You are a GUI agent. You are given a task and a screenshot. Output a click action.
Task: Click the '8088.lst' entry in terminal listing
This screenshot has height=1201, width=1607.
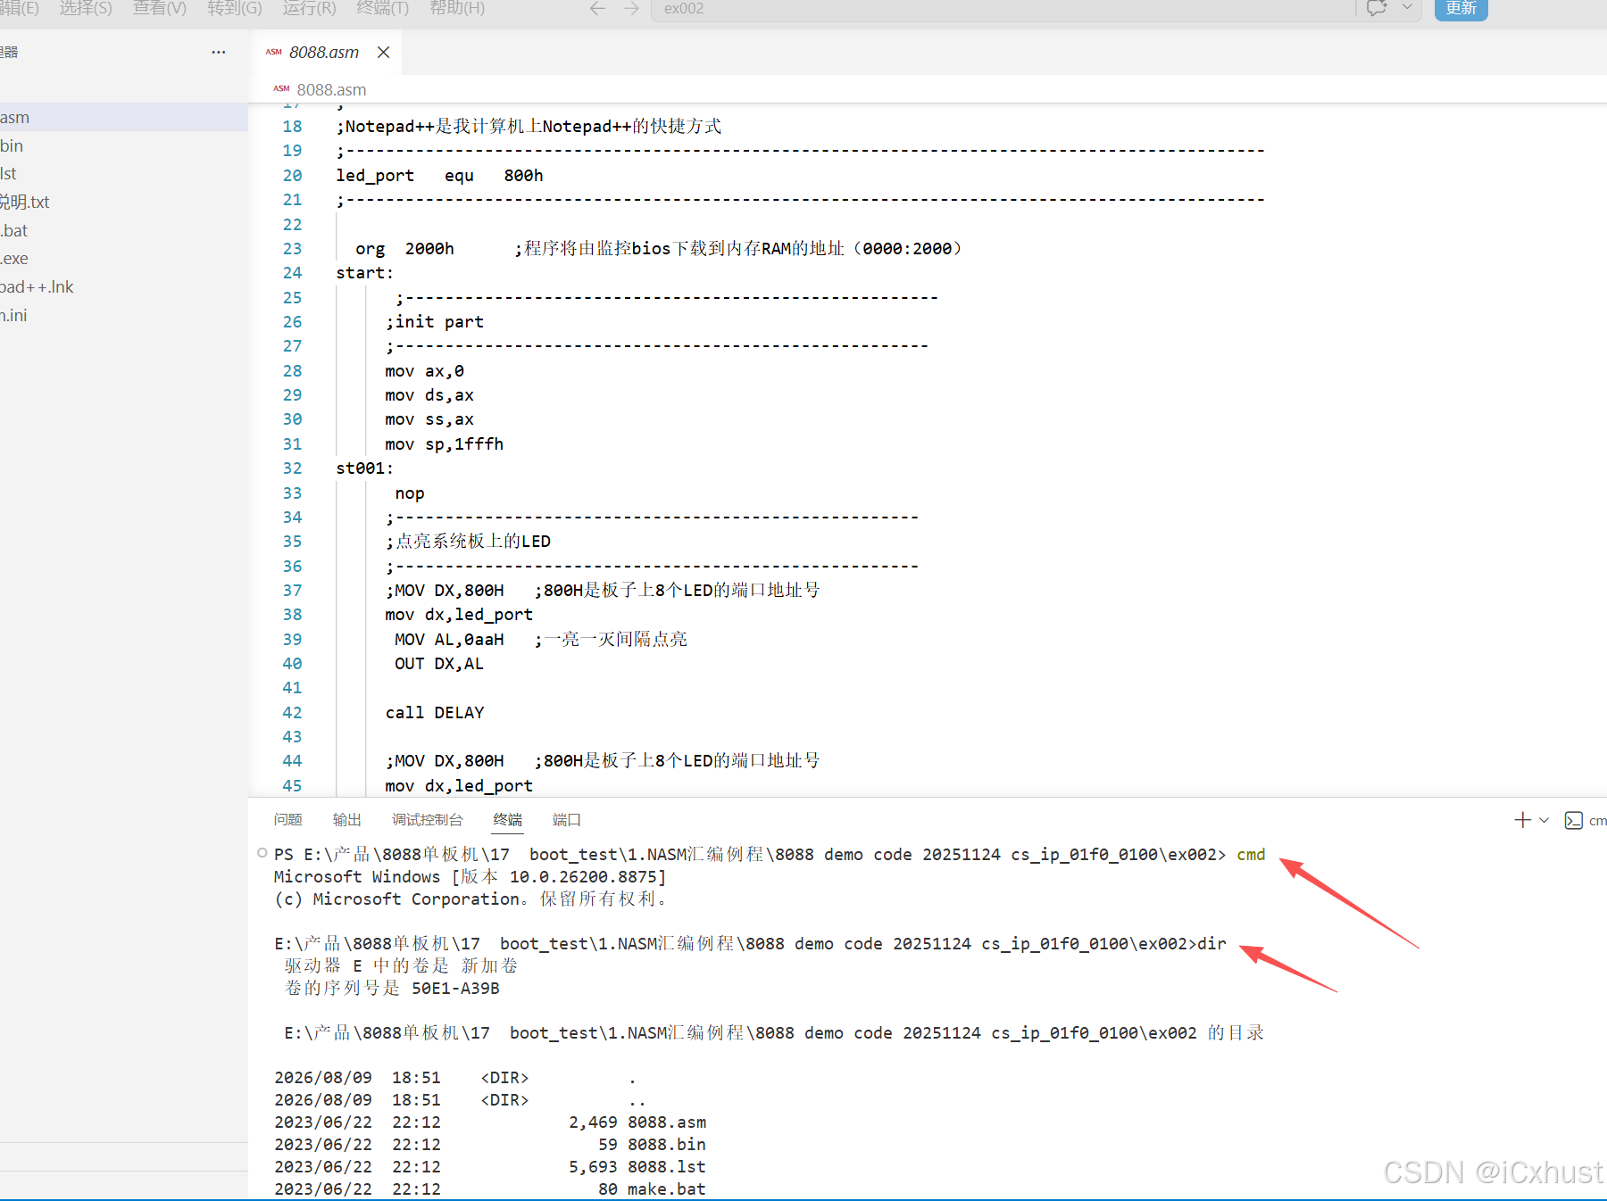(666, 1167)
